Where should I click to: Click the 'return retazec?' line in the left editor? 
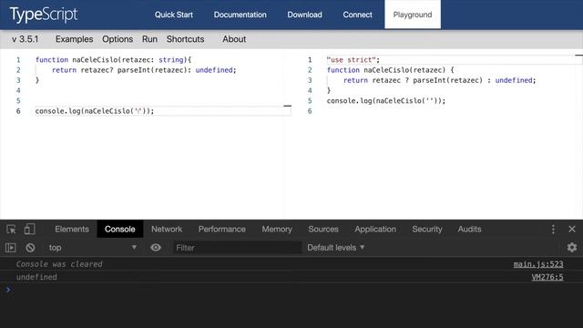144,70
